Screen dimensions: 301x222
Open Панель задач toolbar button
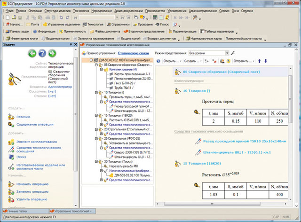tap(17, 32)
